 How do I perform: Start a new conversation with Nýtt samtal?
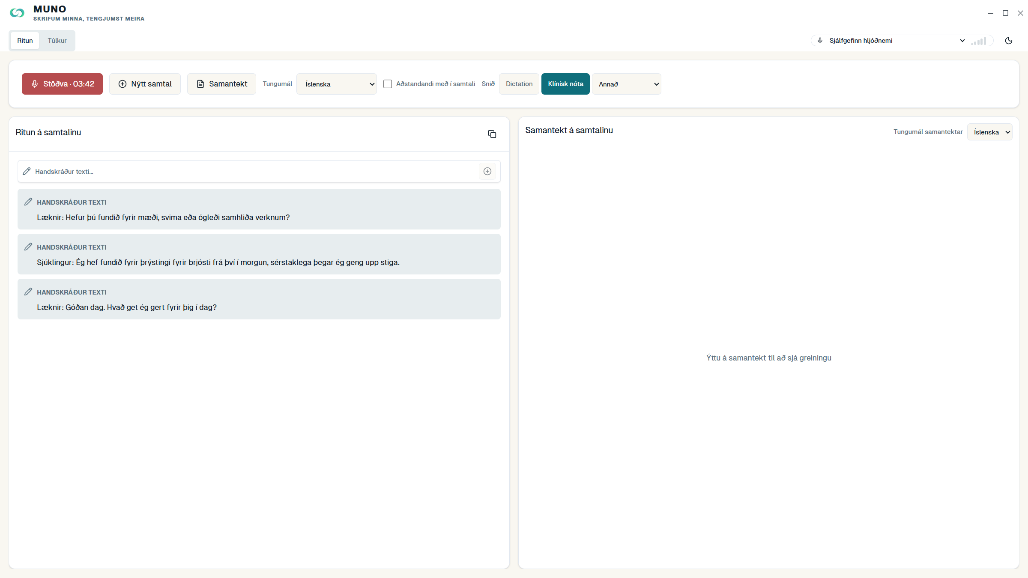(145, 84)
